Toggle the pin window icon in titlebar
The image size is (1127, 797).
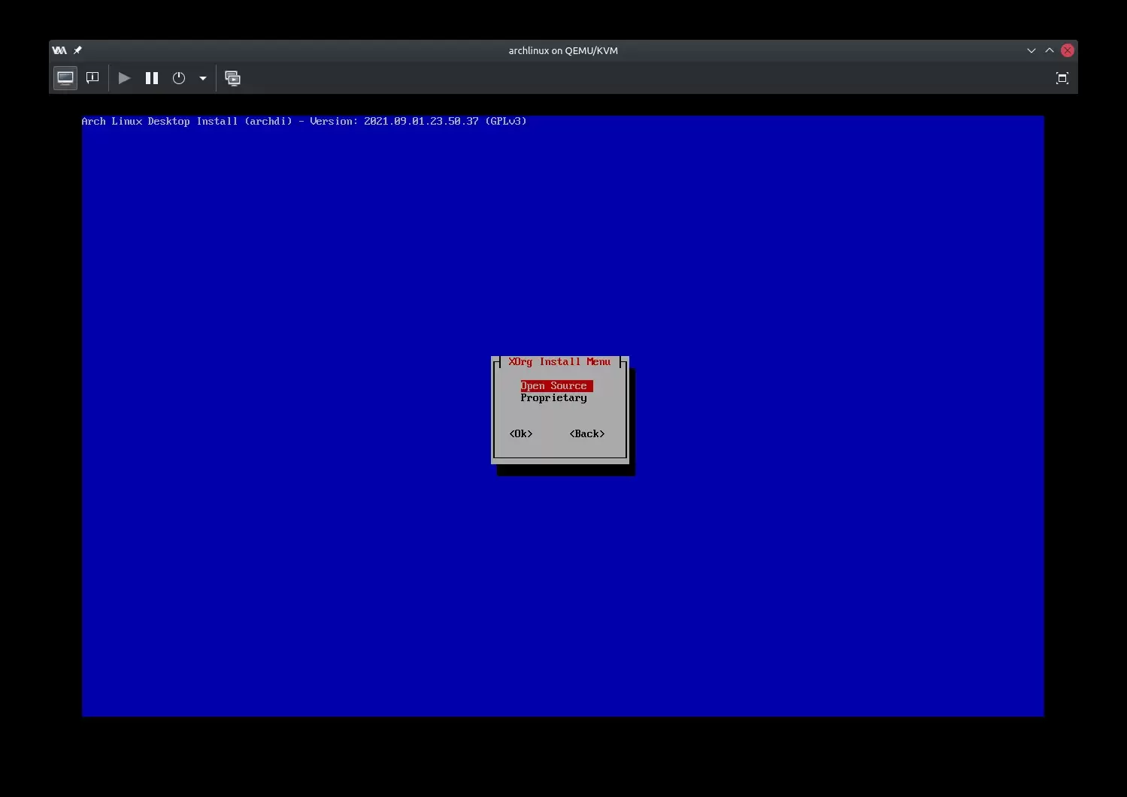point(77,50)
